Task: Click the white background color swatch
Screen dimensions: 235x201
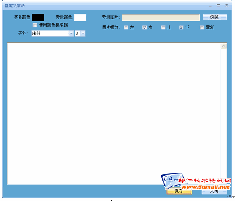Action: [x=80, y=17]
